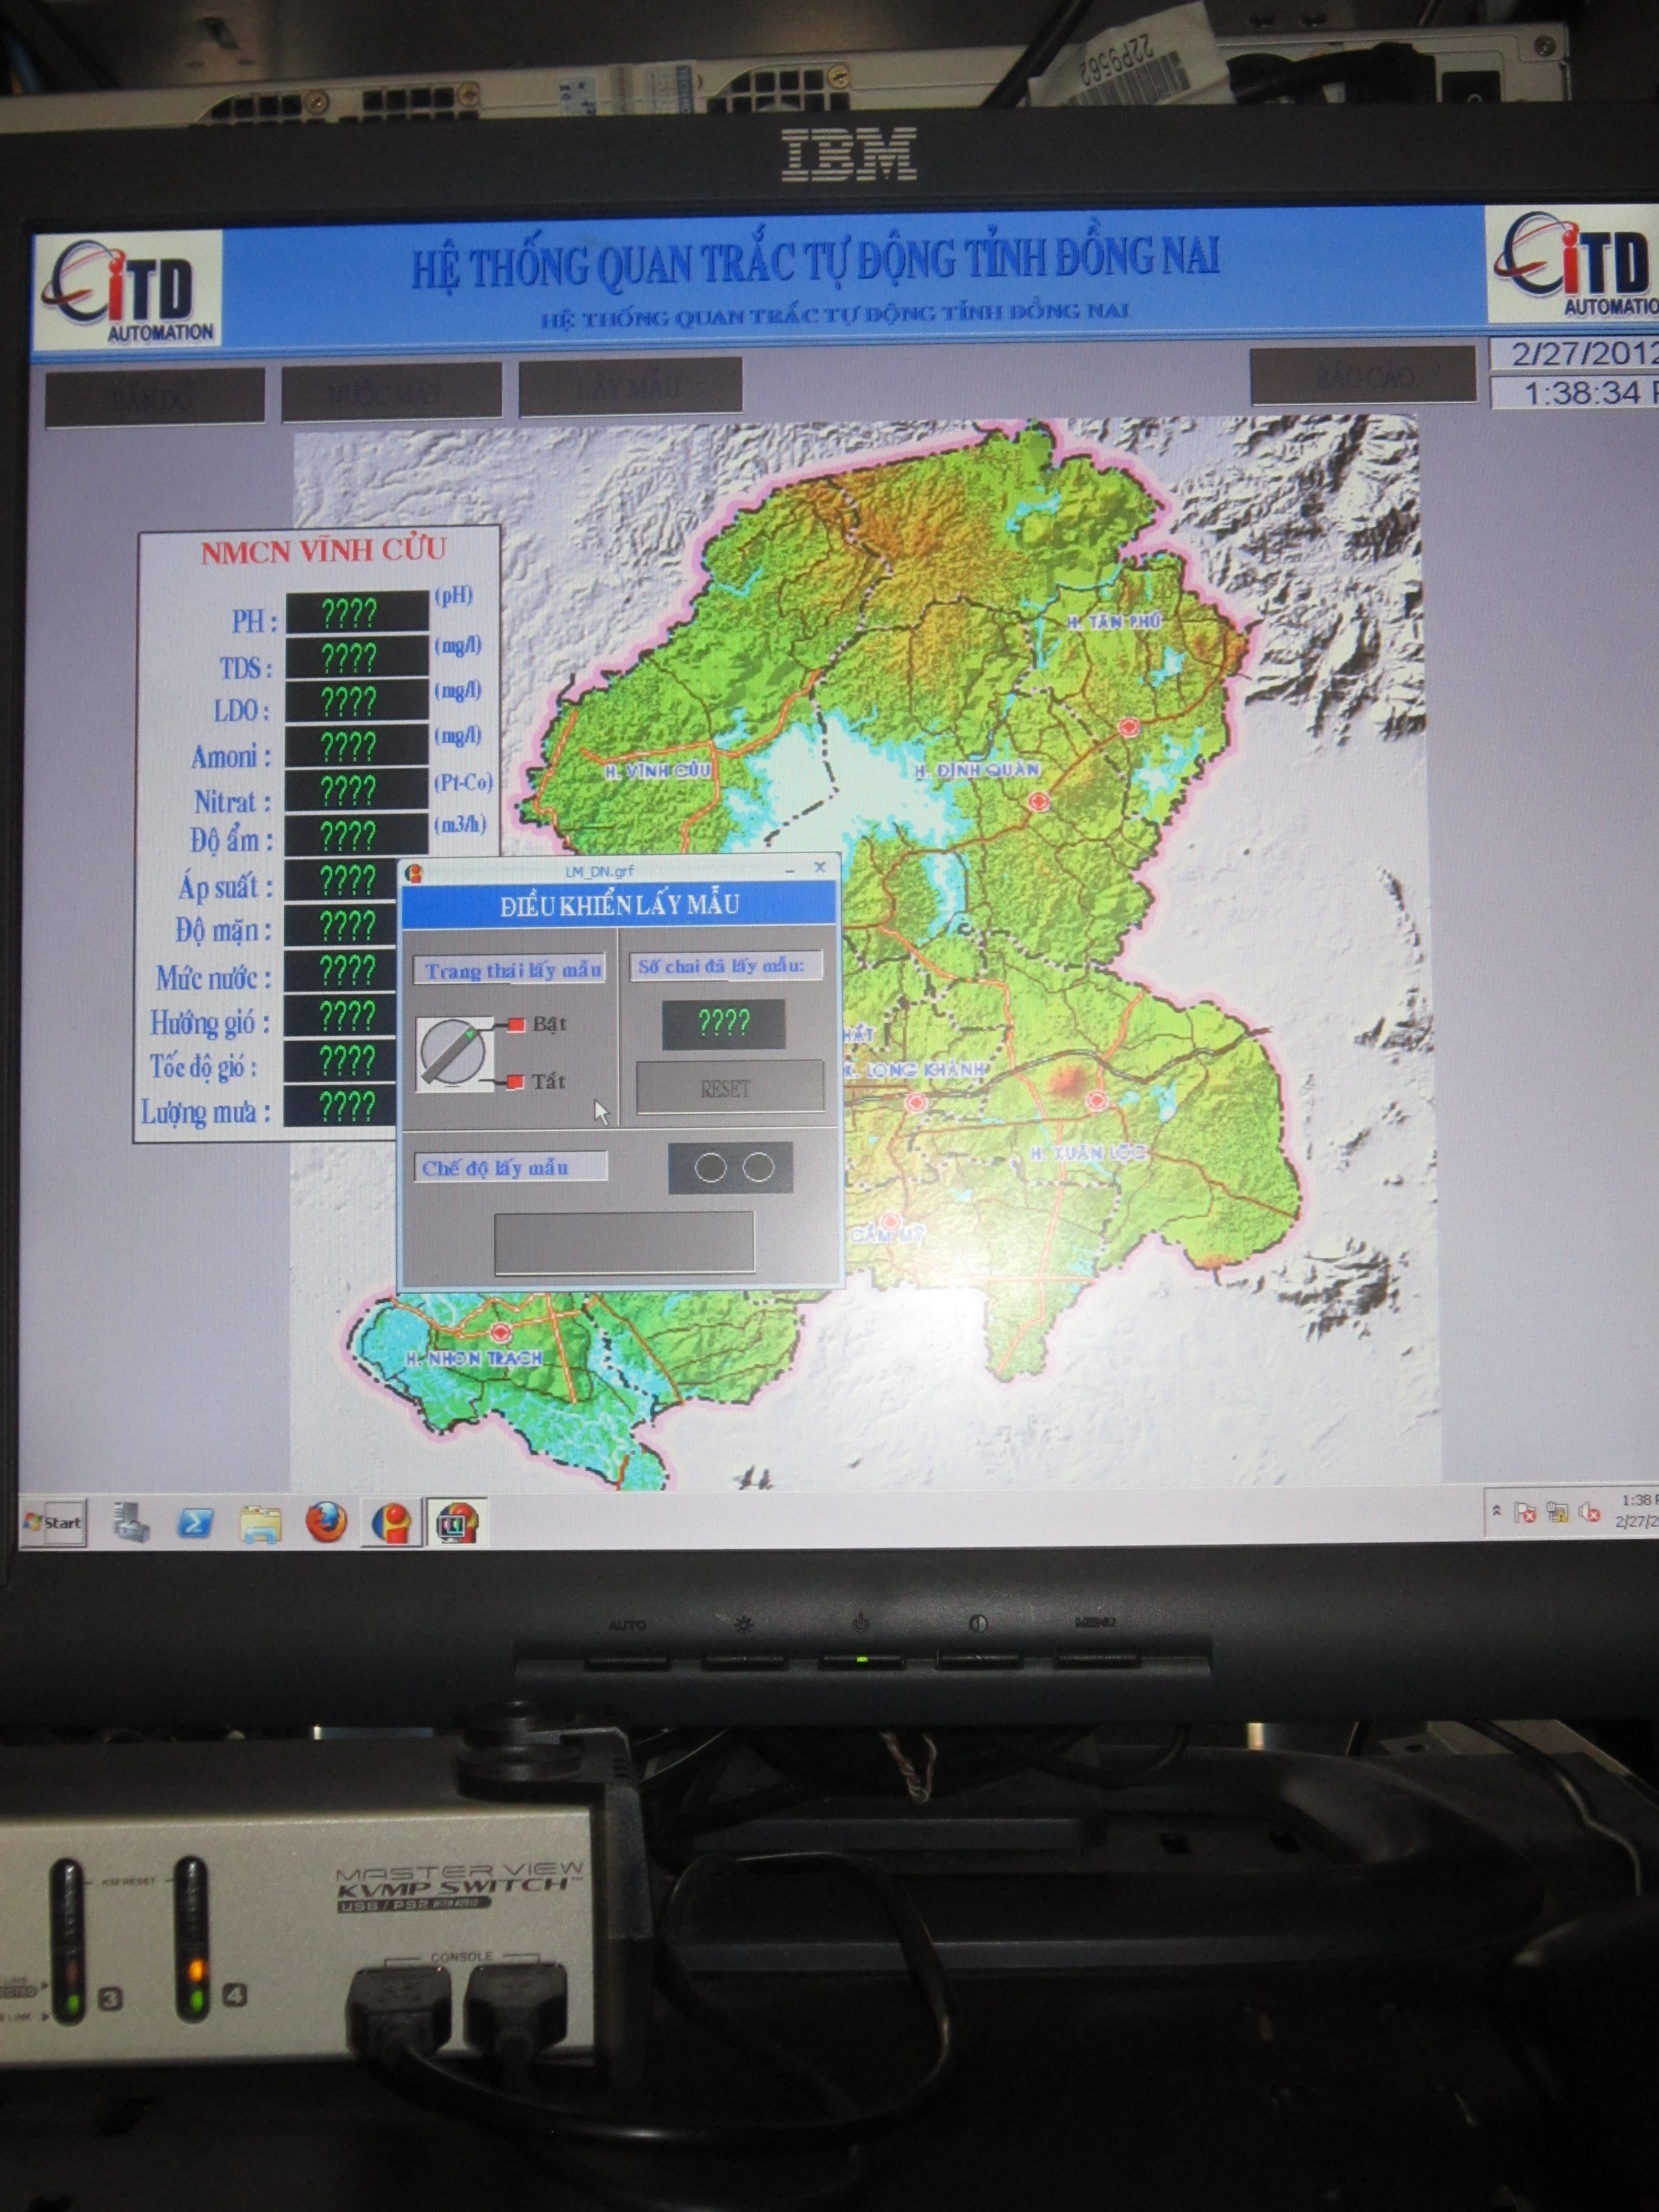Image resolution: width=1659 pixels, height=2212 pixels.
Task: Click the left ITD Automation logo
Action: coord(128,291)
